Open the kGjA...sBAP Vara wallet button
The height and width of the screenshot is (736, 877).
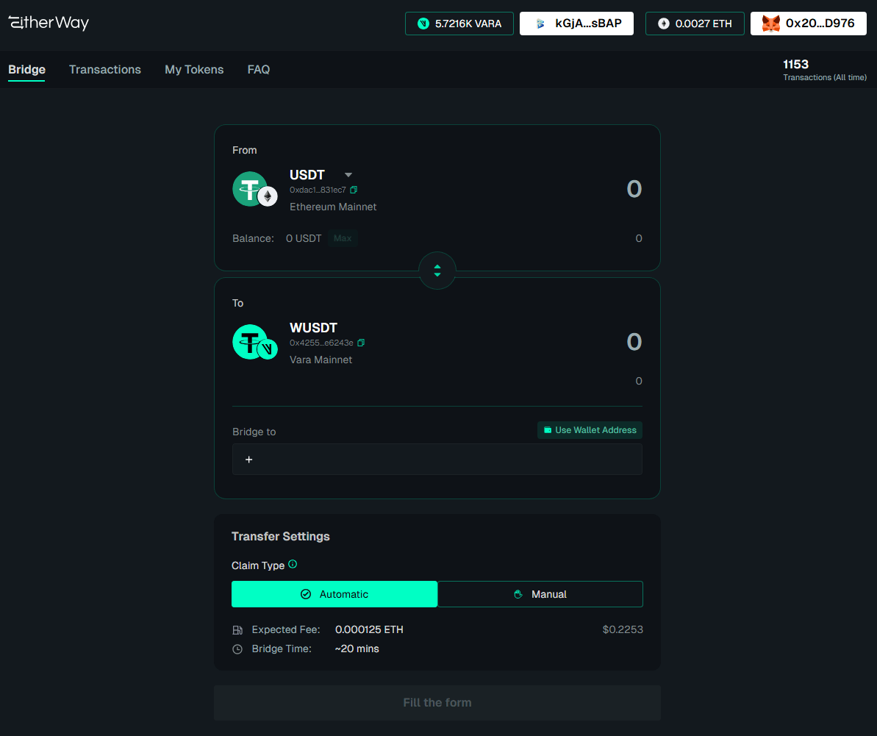[576, 24]
